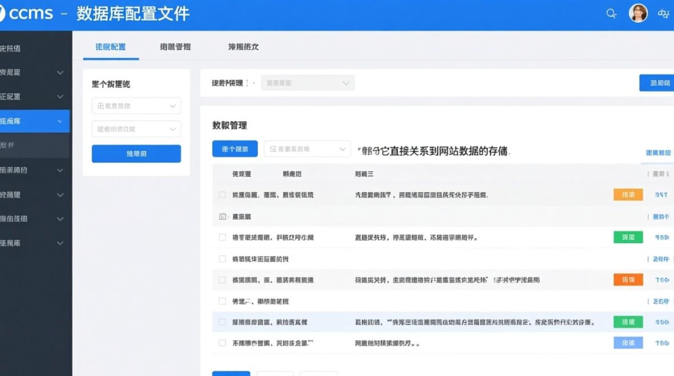Click the orange status badge on the first data row
The image size is (674, 376).
628,195
